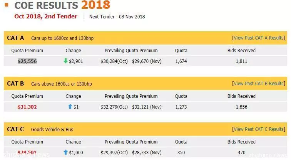Click the CAT A change amount $2,901
291x160 pixels.
(x=76, y=61)
